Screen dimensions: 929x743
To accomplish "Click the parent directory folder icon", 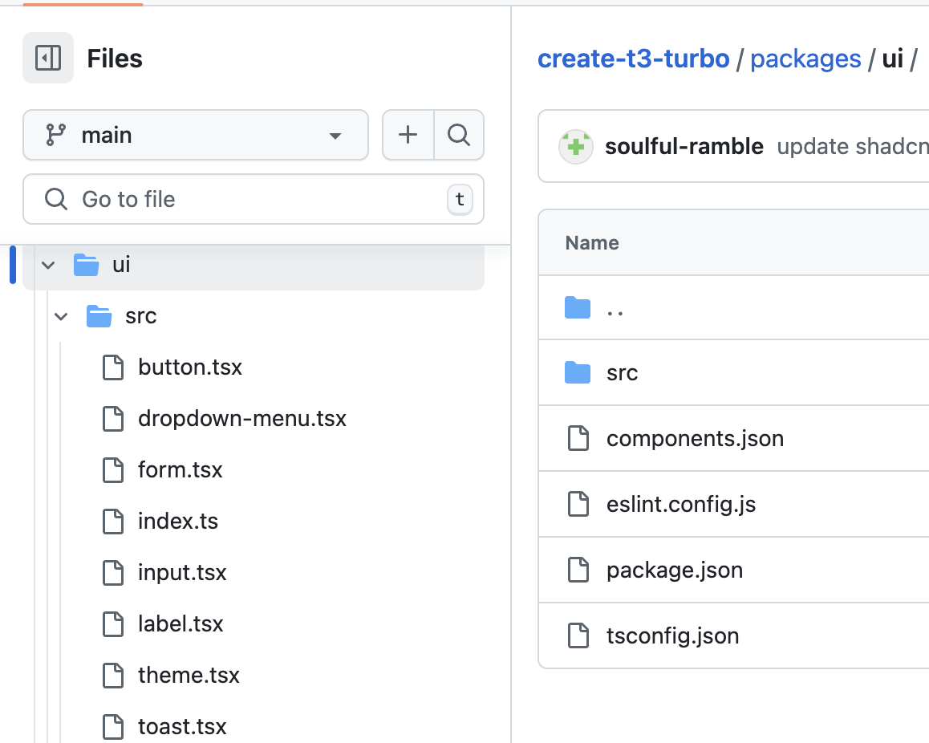I will click(578, 307).
